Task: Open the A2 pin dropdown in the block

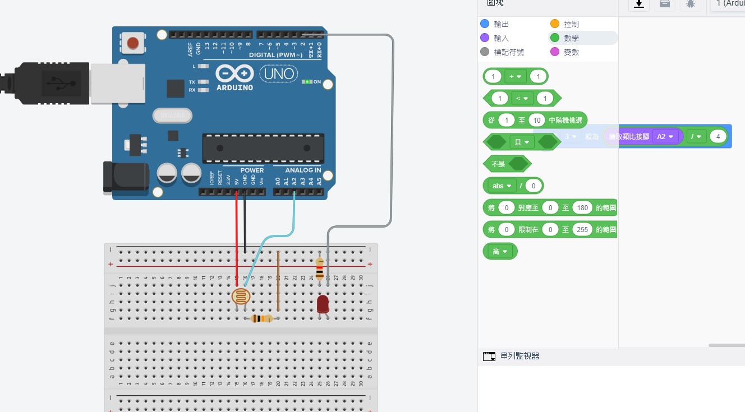Action: 665,136
